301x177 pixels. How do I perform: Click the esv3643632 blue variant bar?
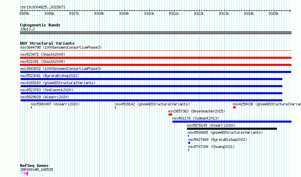[x=156, y=72]
